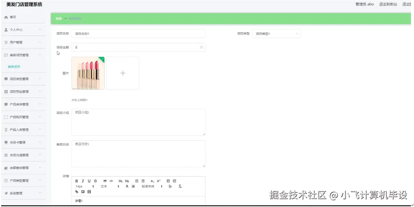414x207 pixels.
Task: Expand the 项目类型管理 menu
Action: point(23,79)
